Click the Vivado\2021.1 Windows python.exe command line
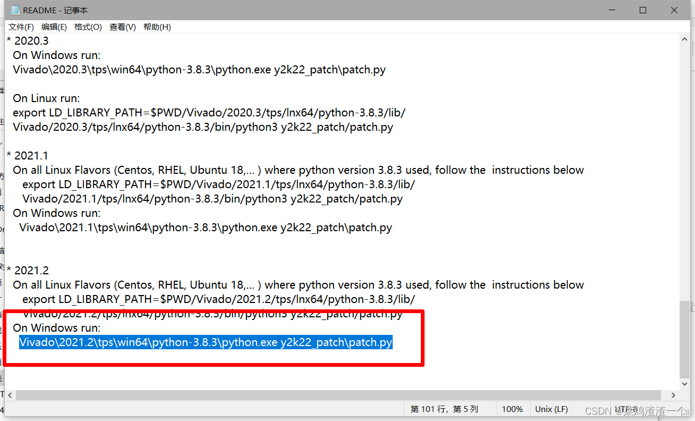The width and height of the screenshot is (695, 421). (206, 228)
